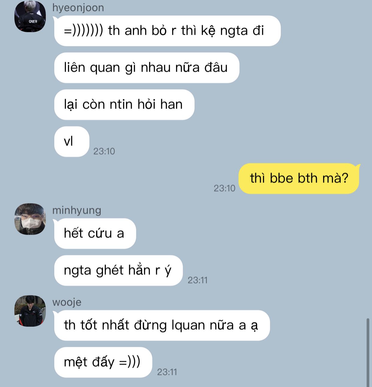
Task: Tap the "hết cứu a" message bubble
Action: click(95, 233)
